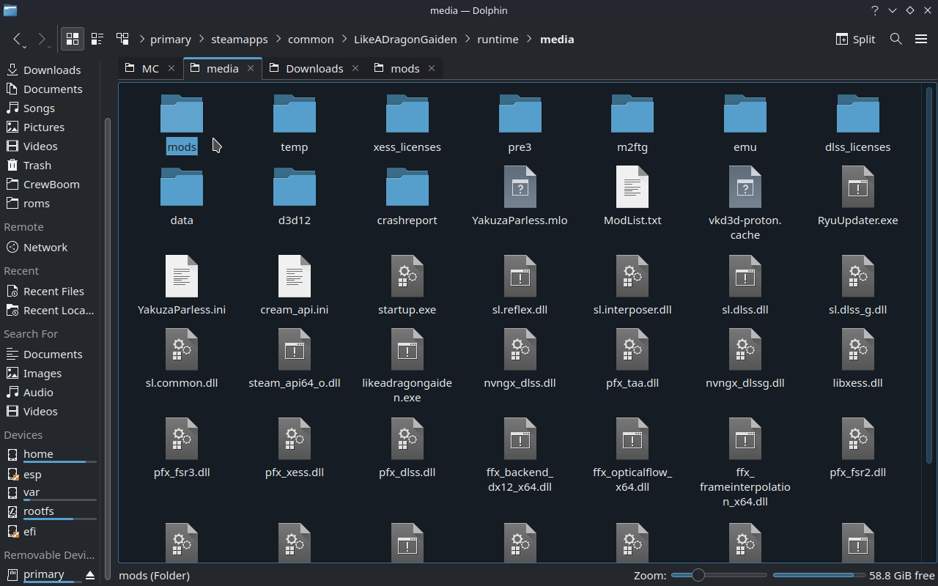Image resolution: width=938 pixels, height=586 pixels.
Task: Expand the chevron before primary breadcrumb
Action: (141, 40)
